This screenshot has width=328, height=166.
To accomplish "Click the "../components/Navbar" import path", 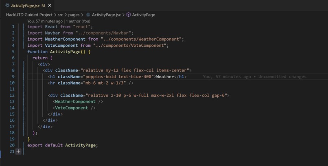I will pyautogui.click(x=103, y=33).
